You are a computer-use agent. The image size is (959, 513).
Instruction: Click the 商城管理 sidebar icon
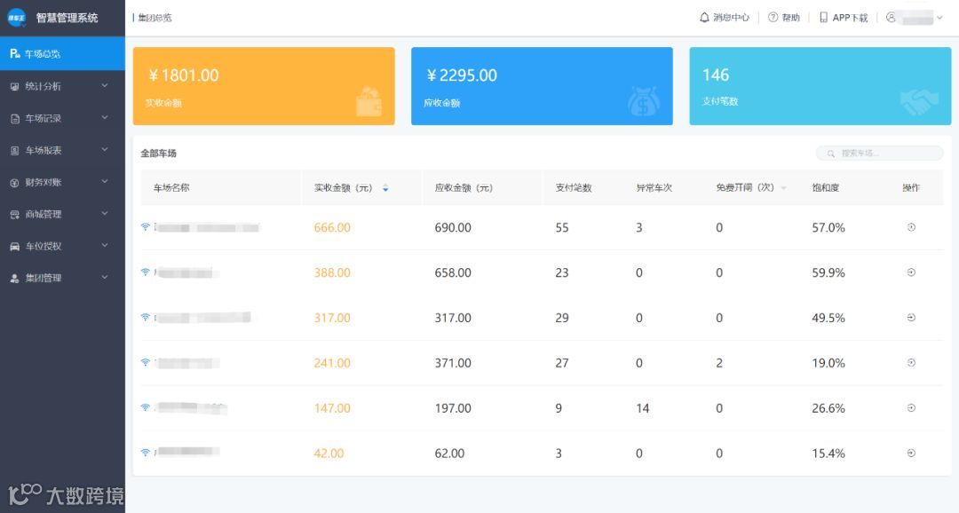(15, 215)
